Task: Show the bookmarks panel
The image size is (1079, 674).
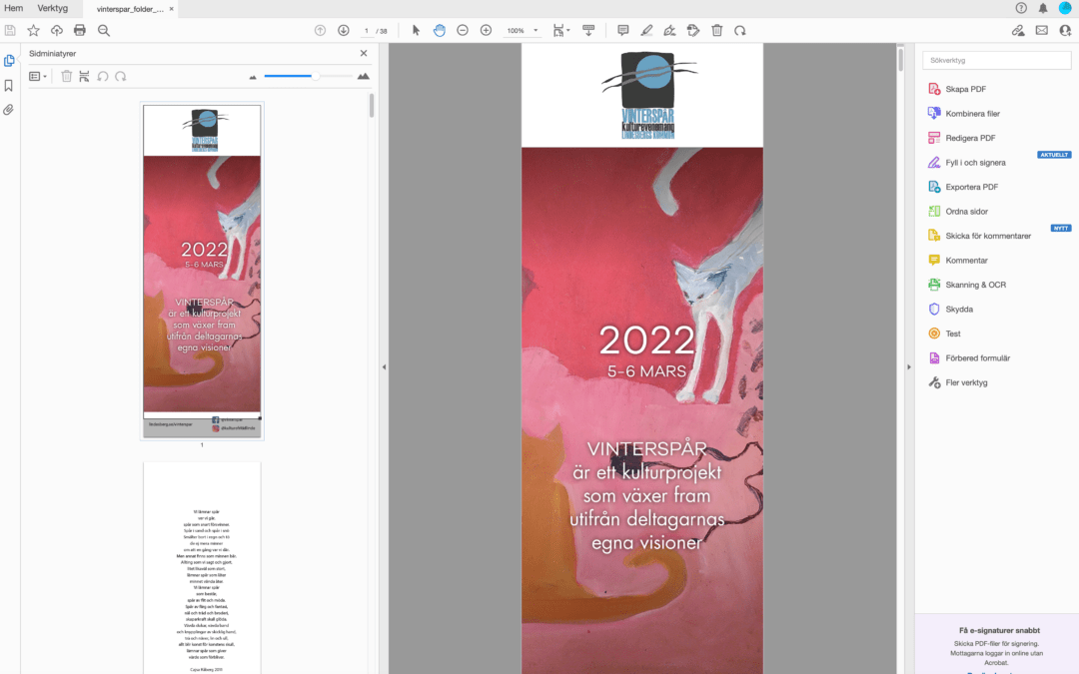Action: coord(9,85)
